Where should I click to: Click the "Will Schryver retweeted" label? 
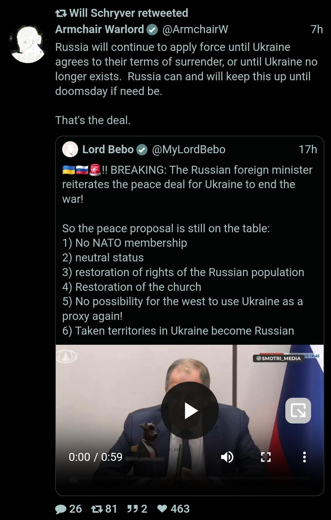pos(128,13)
